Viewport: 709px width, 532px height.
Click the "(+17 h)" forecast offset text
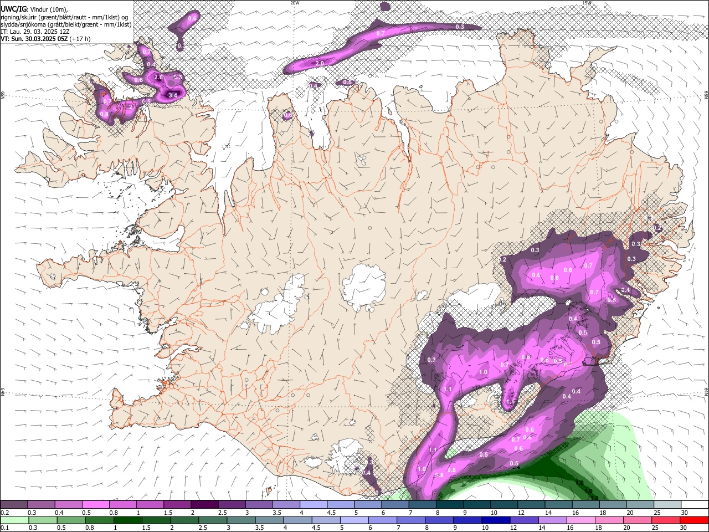point(80,39)
